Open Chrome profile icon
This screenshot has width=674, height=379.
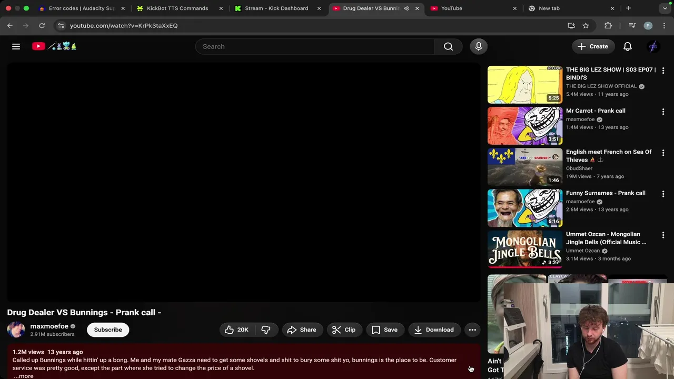pos(648,25)
